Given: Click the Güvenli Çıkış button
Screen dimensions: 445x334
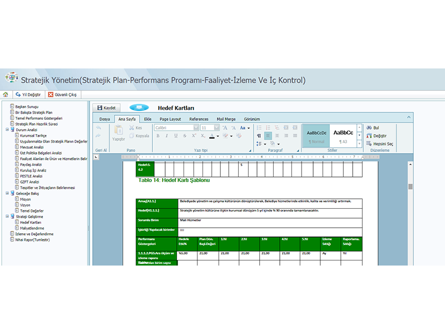Looking at the screenshot, I should coord(62,95).
